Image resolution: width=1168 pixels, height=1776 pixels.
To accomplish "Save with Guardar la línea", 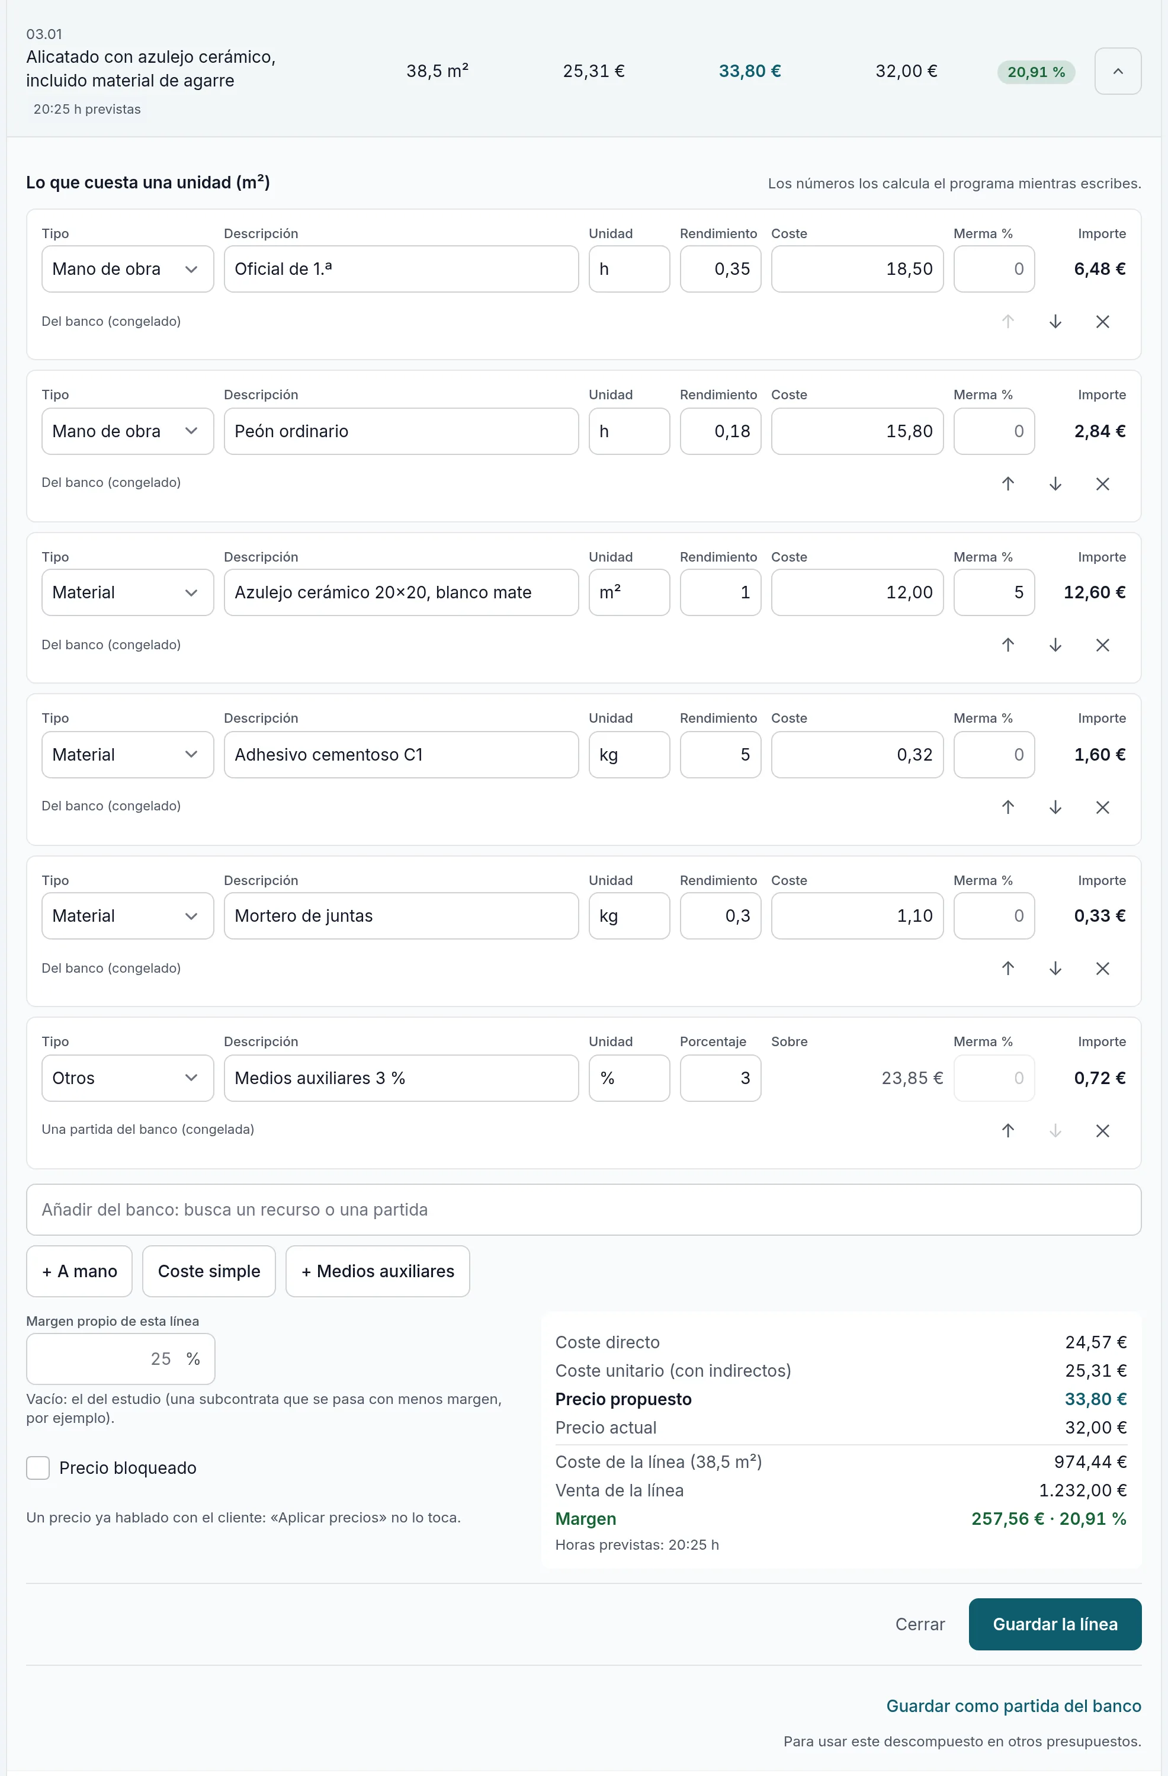I will (1054, 1624).
